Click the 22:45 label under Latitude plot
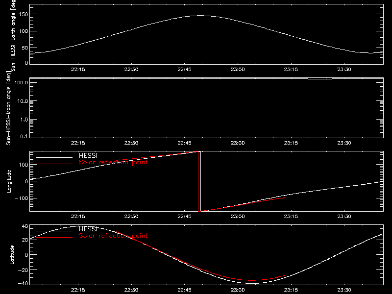The height and width of the screenshot is (294, 392). 185,290
